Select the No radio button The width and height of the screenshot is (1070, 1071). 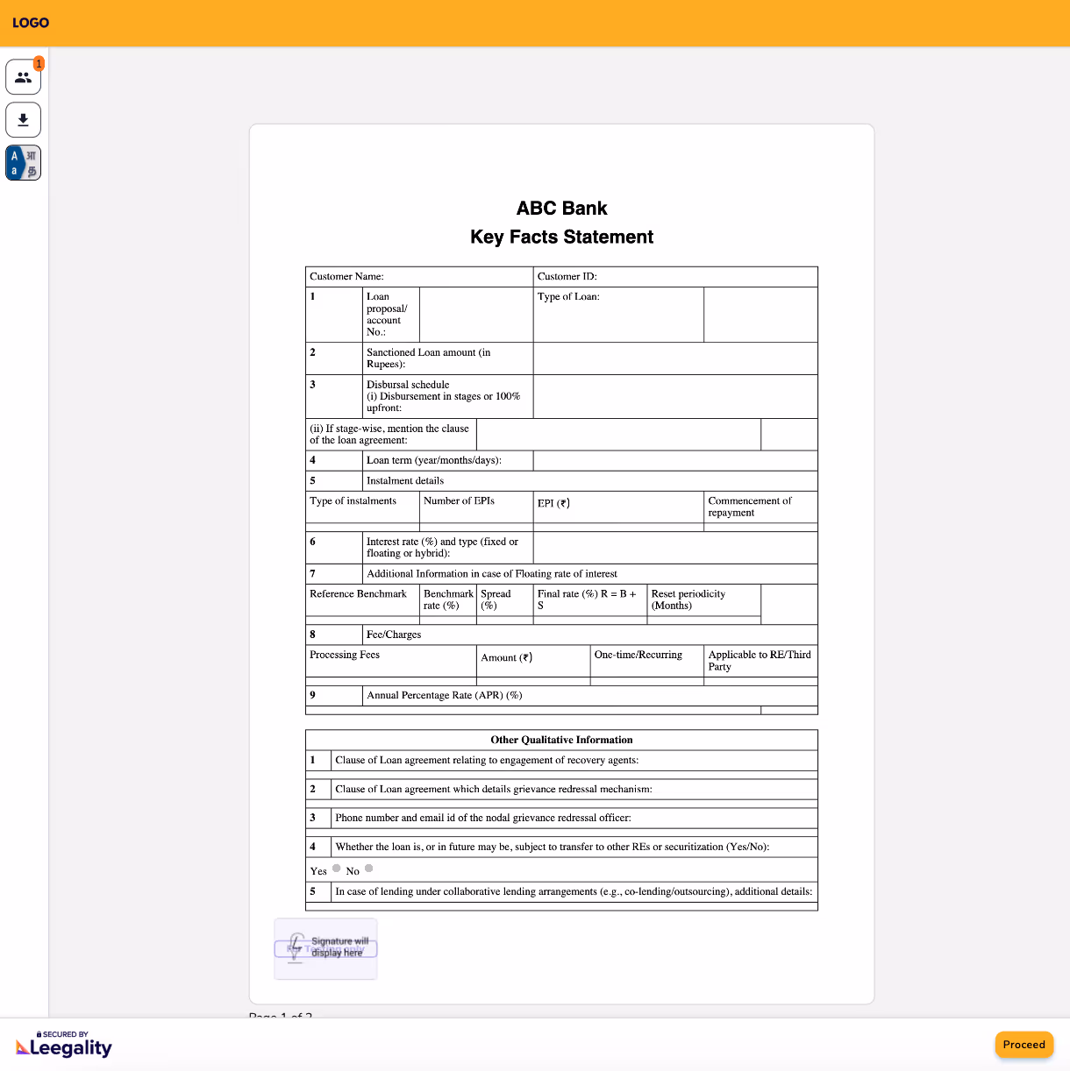[369, 869]
